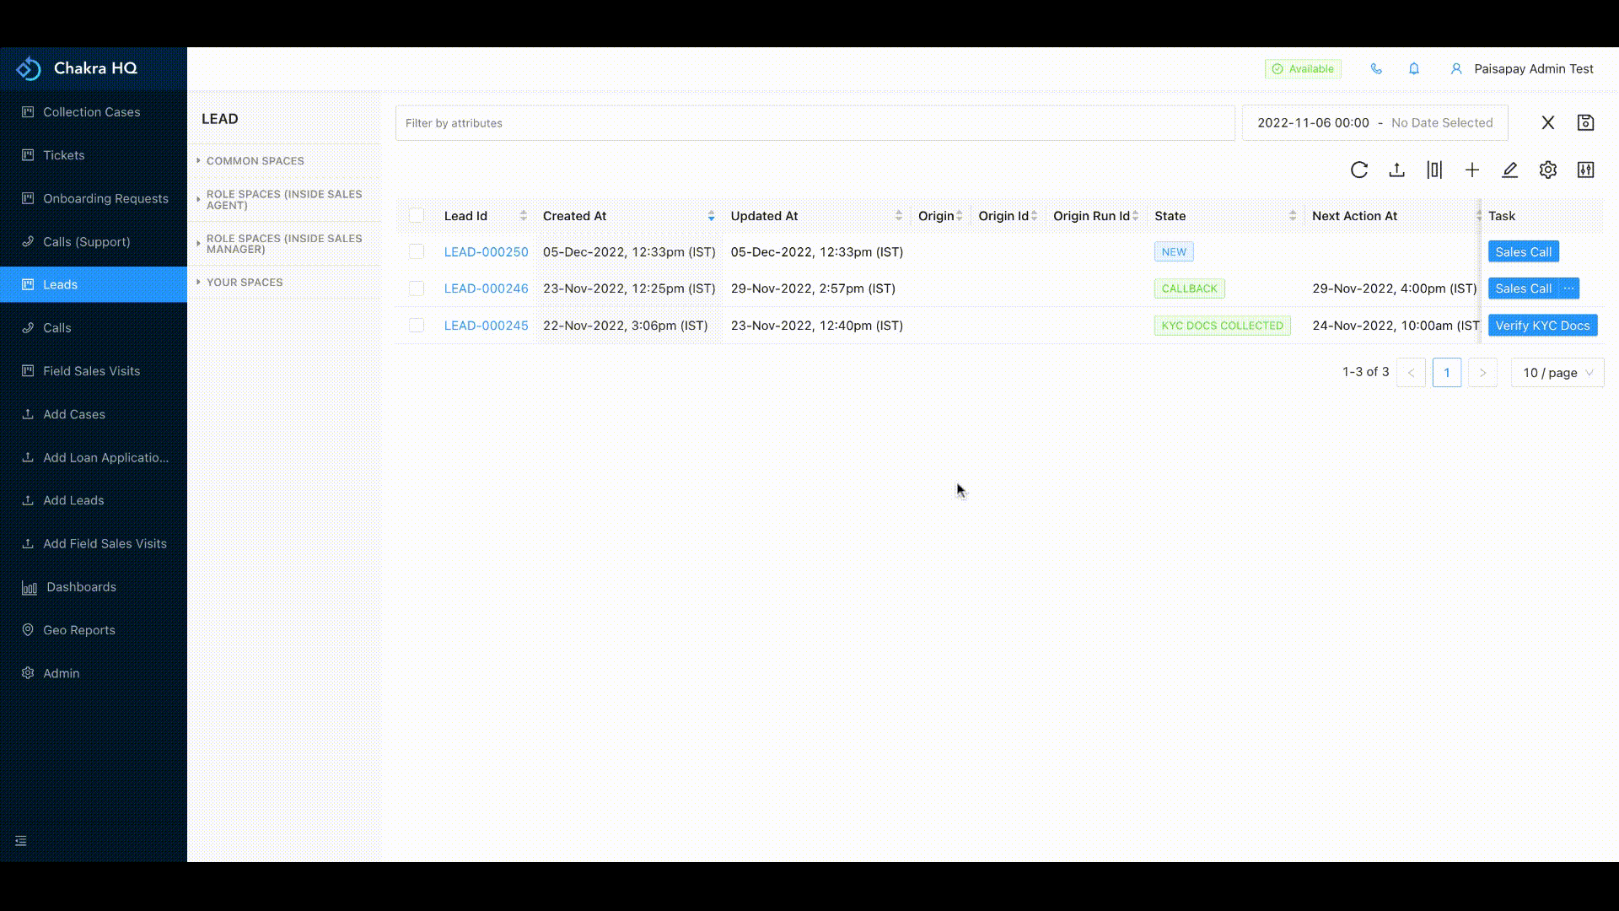
Task: Open the 10 / page dropdown
Action: tap(1557, 373)
